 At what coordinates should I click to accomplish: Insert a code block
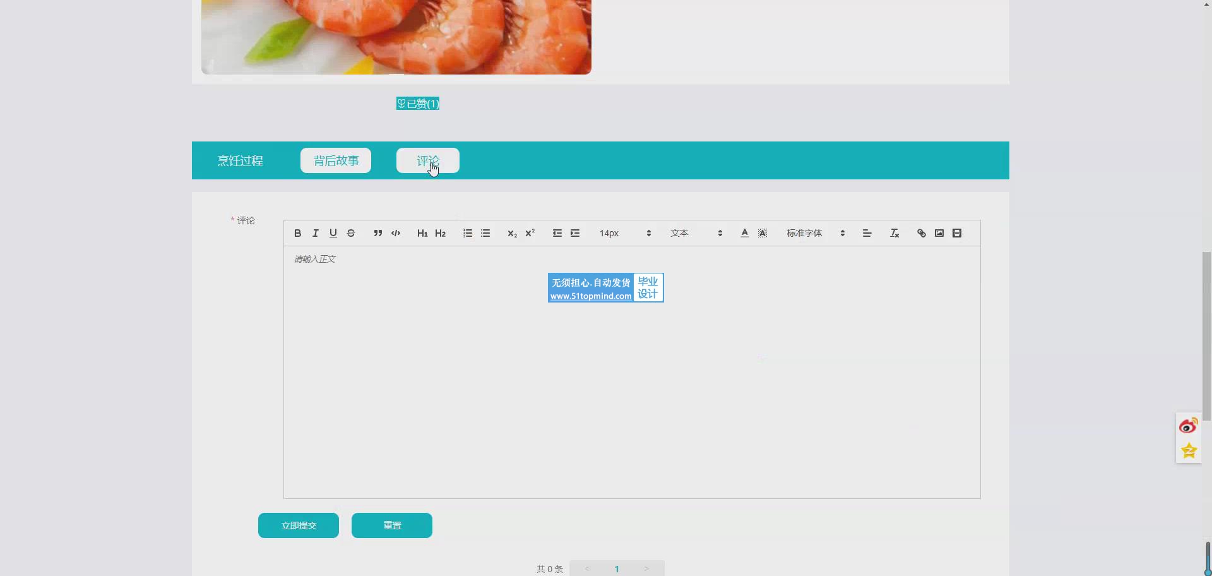click(396, 233)
